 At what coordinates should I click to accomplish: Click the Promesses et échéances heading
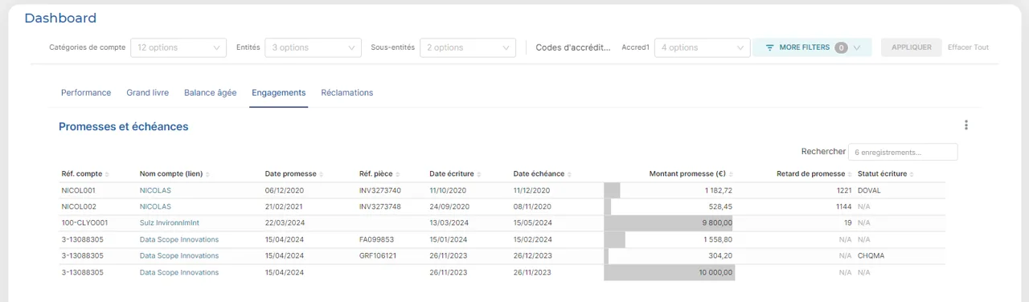(124, 127)
